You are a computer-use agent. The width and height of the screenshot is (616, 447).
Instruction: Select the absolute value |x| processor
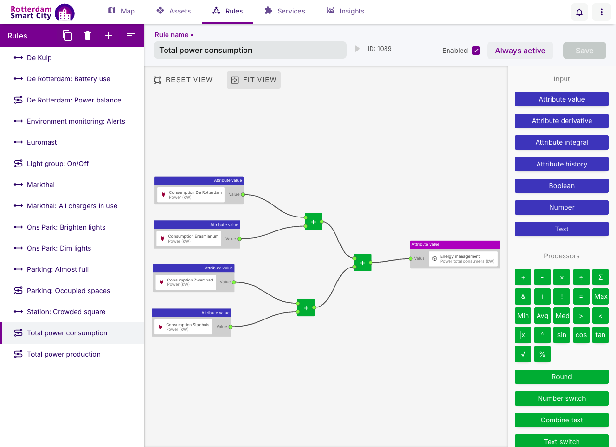pyautogui.click(x=523, y=335)
